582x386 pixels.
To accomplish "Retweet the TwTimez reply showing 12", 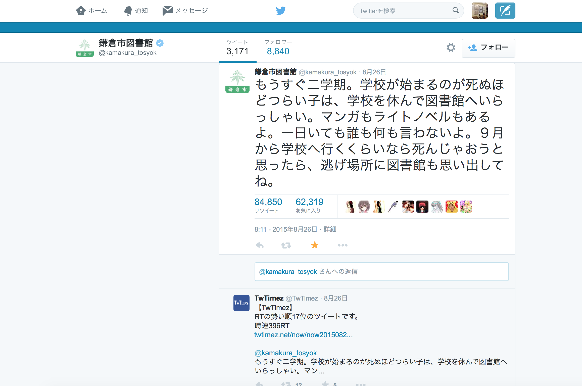I will [x=292, y=384].
